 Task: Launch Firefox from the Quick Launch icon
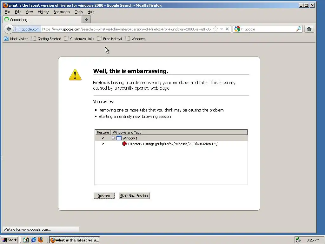[x=41, y=240]
